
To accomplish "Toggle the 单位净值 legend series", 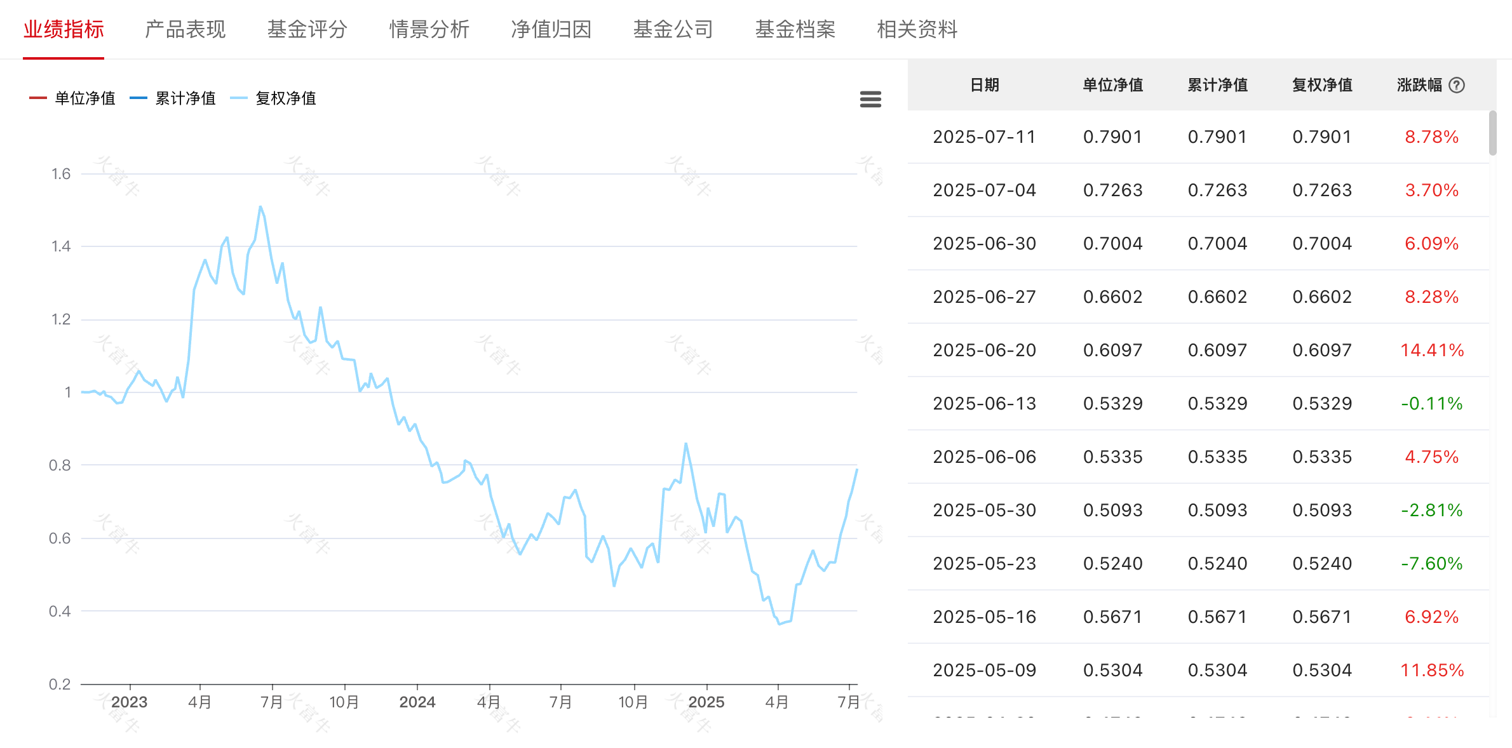I will [x=73, y=98].
